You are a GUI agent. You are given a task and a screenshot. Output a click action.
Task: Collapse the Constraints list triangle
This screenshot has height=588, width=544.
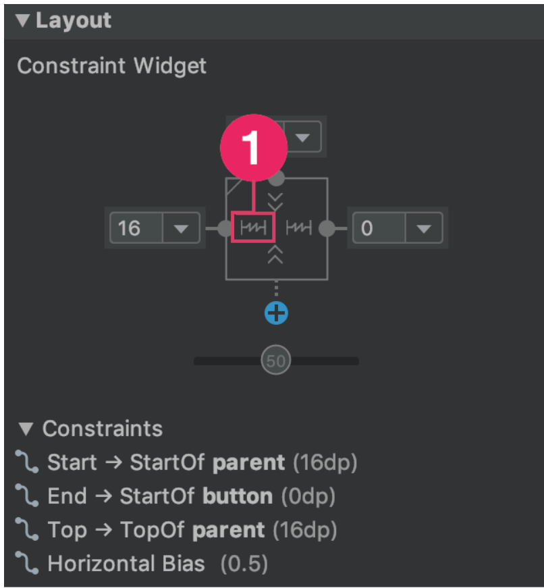(x=26, y=429)
